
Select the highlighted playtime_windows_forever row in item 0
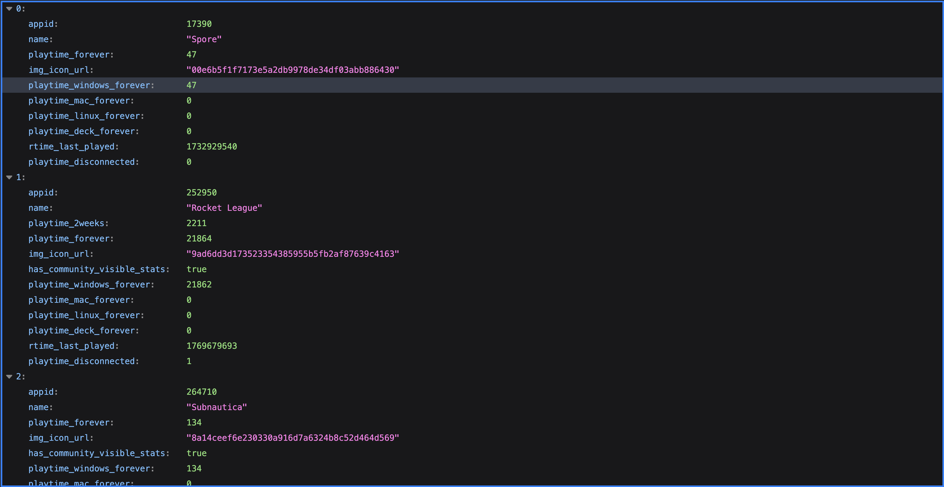tap(91, 85)
